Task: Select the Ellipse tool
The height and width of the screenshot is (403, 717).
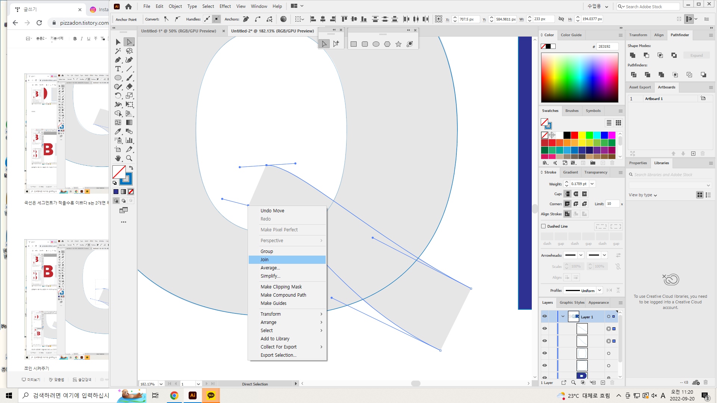Action: tap(118, 78)
